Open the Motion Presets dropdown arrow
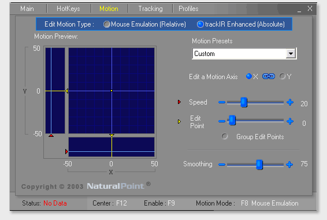The height and width of the screenshot is (220, 327). 291,54
